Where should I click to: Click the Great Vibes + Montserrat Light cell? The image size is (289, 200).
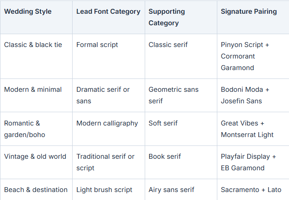253,129
